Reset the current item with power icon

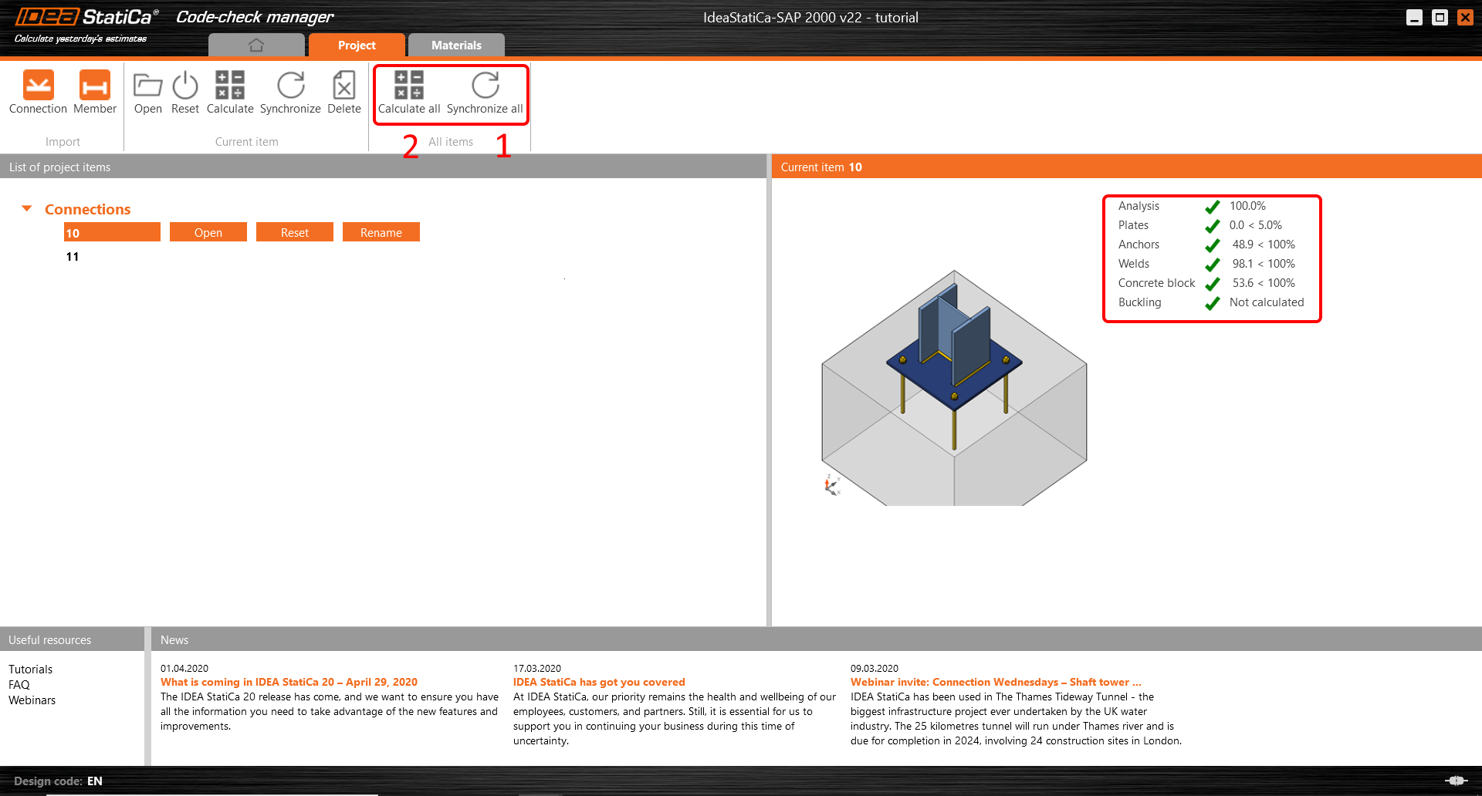click(x=185, y=92)
